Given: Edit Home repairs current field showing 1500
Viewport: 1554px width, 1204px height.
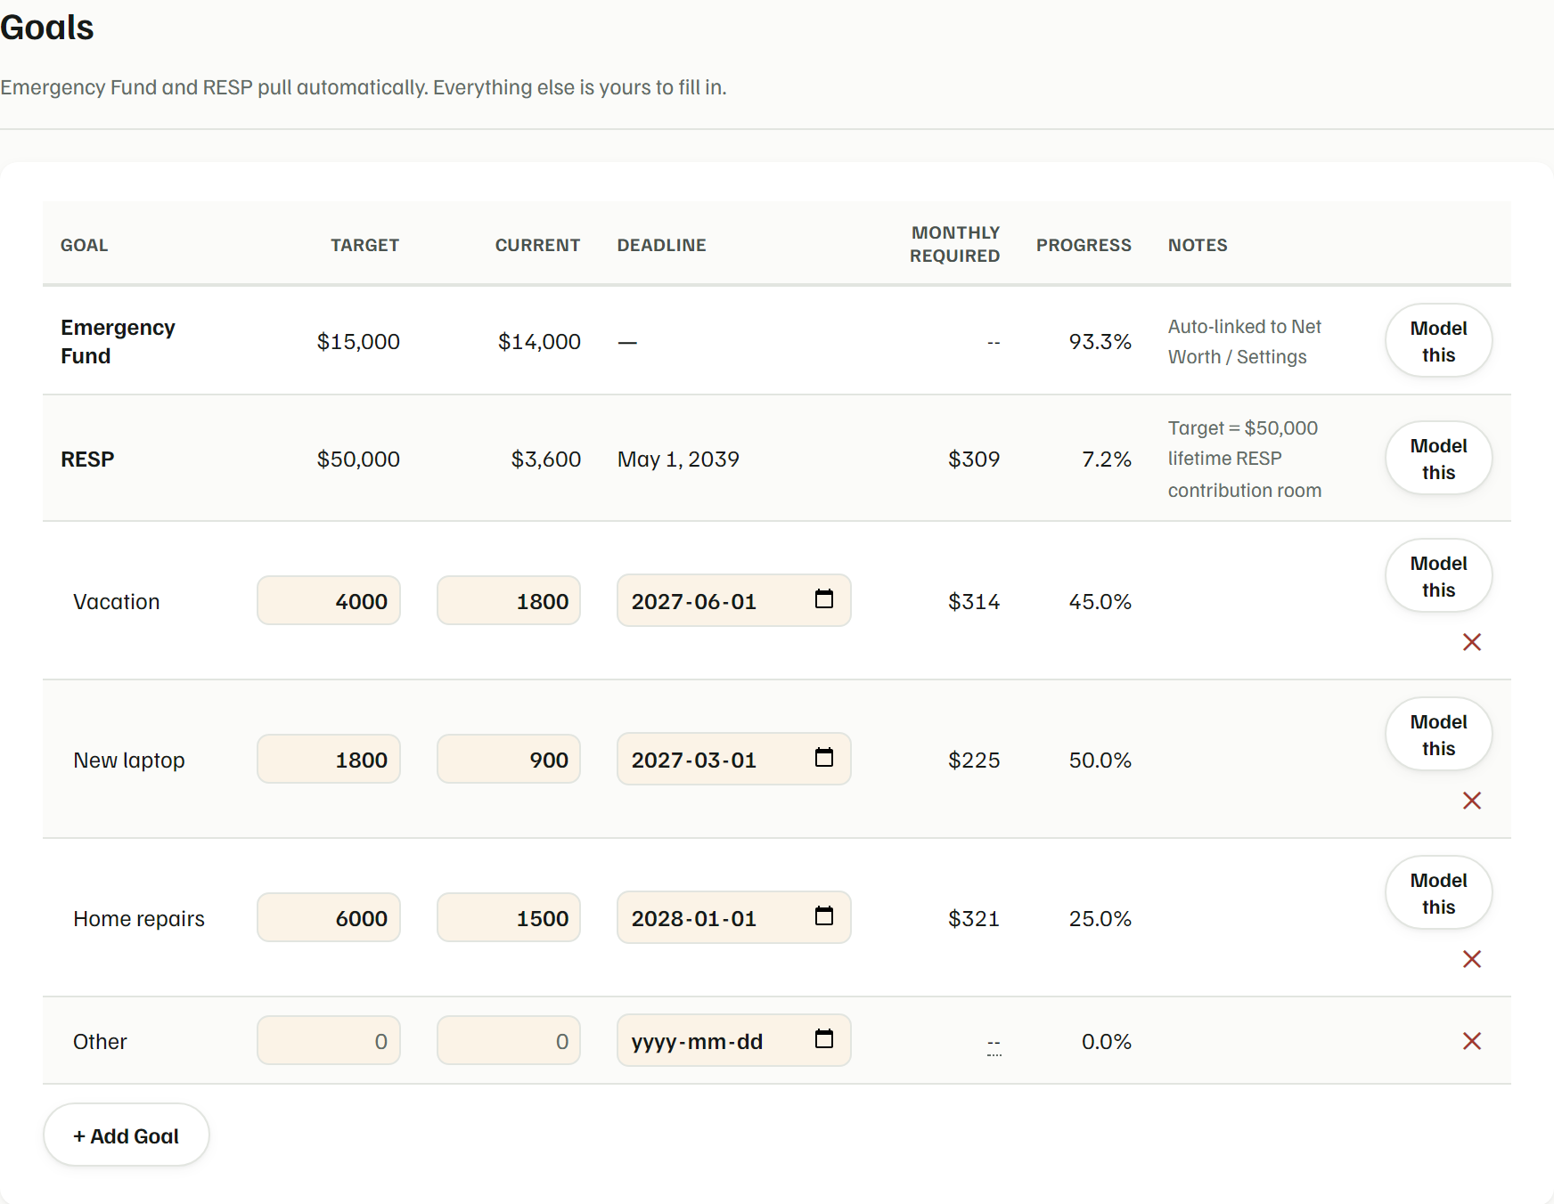Looking at the screenshot, I should point(509,918).
